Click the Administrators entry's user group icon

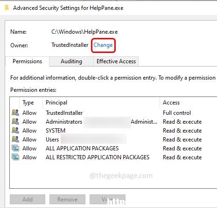pos(15,121)
